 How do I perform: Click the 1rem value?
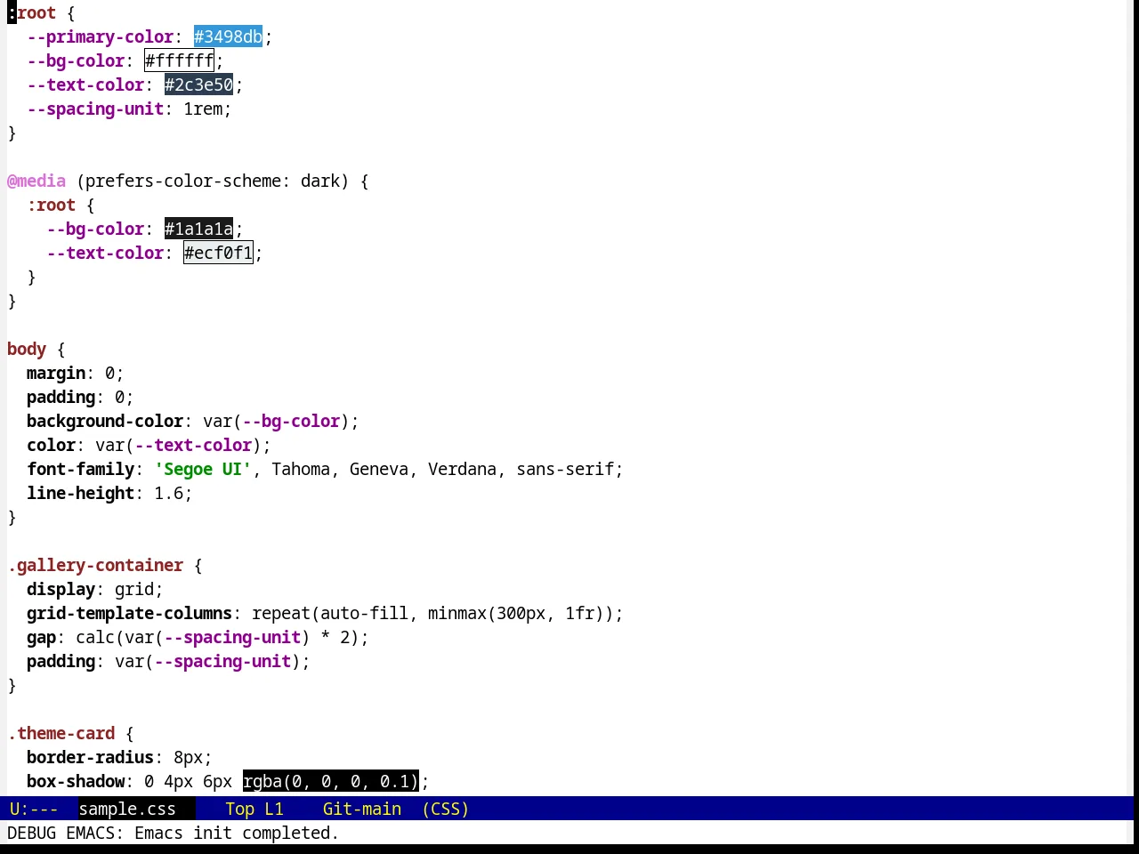(x=203, y=109)
